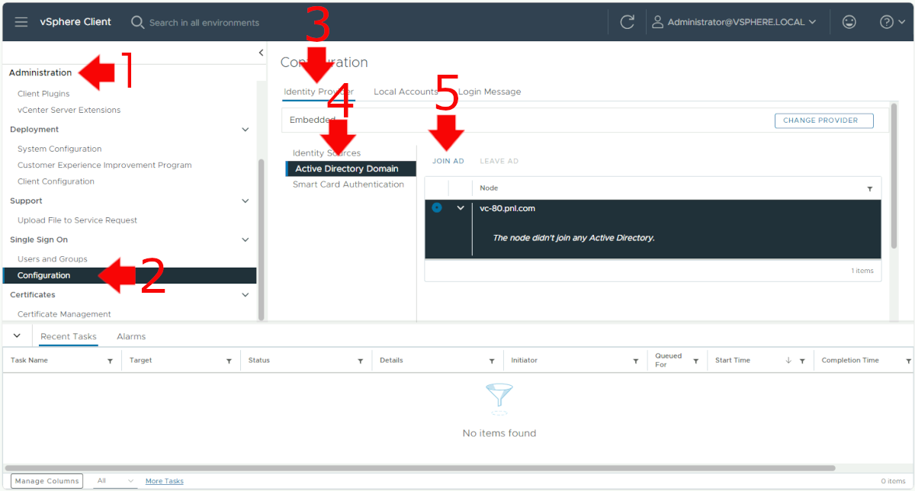Open Upload File to Service Request
This screenshot has width=915, height=491.
pyautogui.click(x=78, y=220)
